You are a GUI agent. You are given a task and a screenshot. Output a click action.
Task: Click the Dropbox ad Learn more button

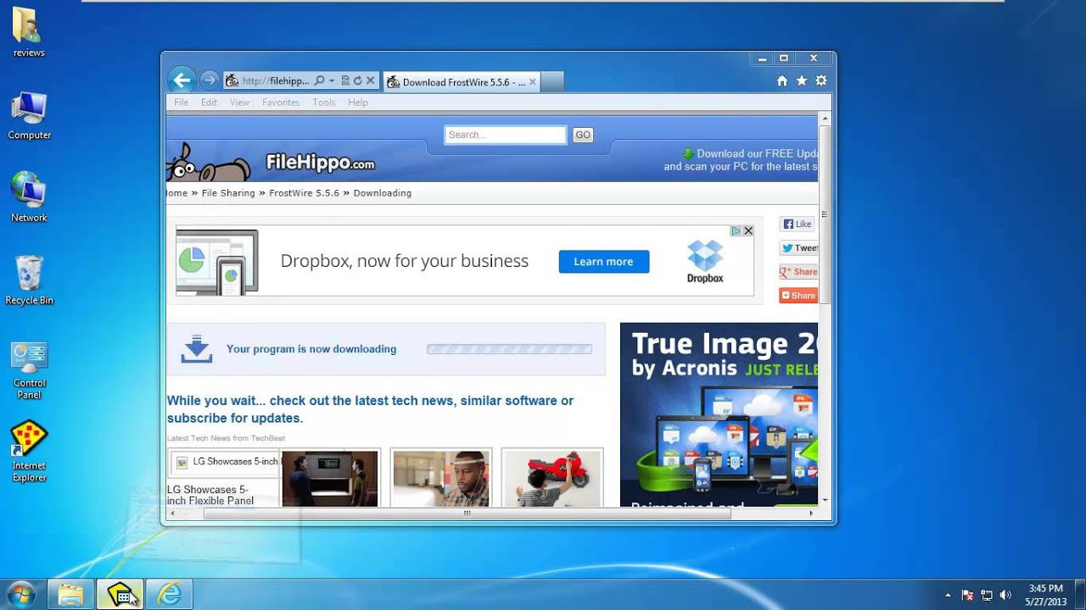click(603, 262)
